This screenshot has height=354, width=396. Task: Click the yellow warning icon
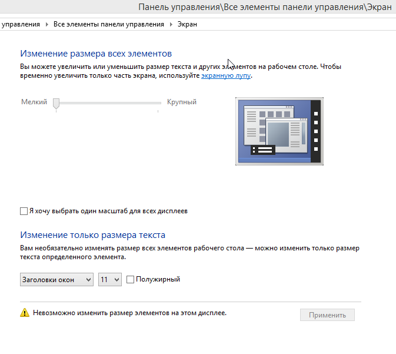[25, 313]
